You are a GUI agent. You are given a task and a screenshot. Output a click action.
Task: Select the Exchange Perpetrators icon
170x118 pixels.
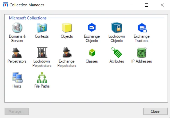pos(67,53)
